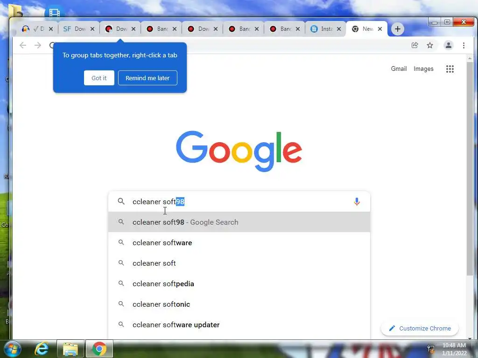Close the first headphones tab
The width and height of the screenshot is (478, 358).
[51, 29]
